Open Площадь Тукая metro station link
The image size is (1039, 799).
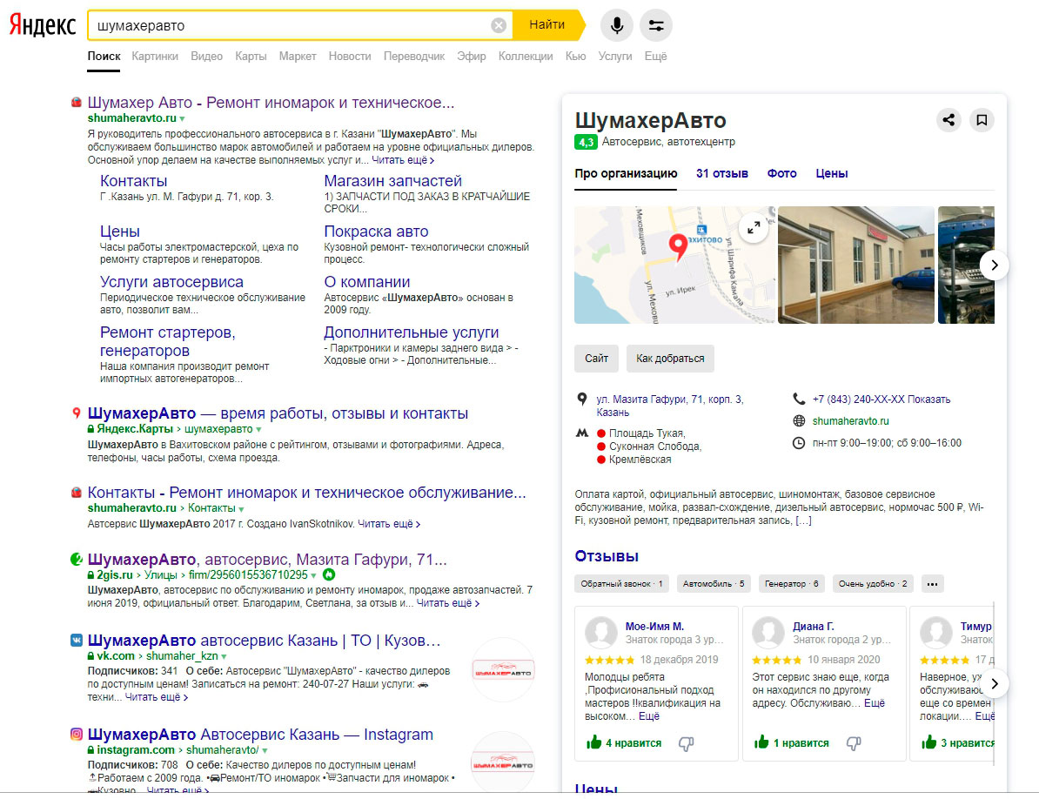click(646, 433)
